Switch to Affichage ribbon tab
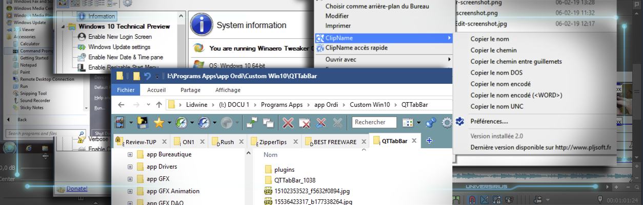 (228, 90)
